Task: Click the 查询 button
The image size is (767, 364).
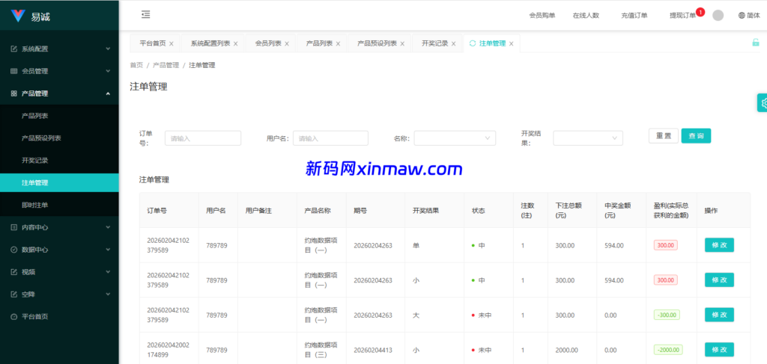Action: click(696, 136)
